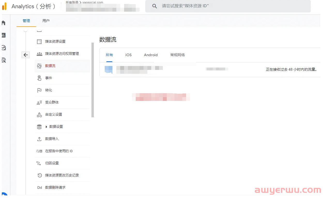
Task: Open 数据删除请求 menu entry
Action: pos(62,188)
